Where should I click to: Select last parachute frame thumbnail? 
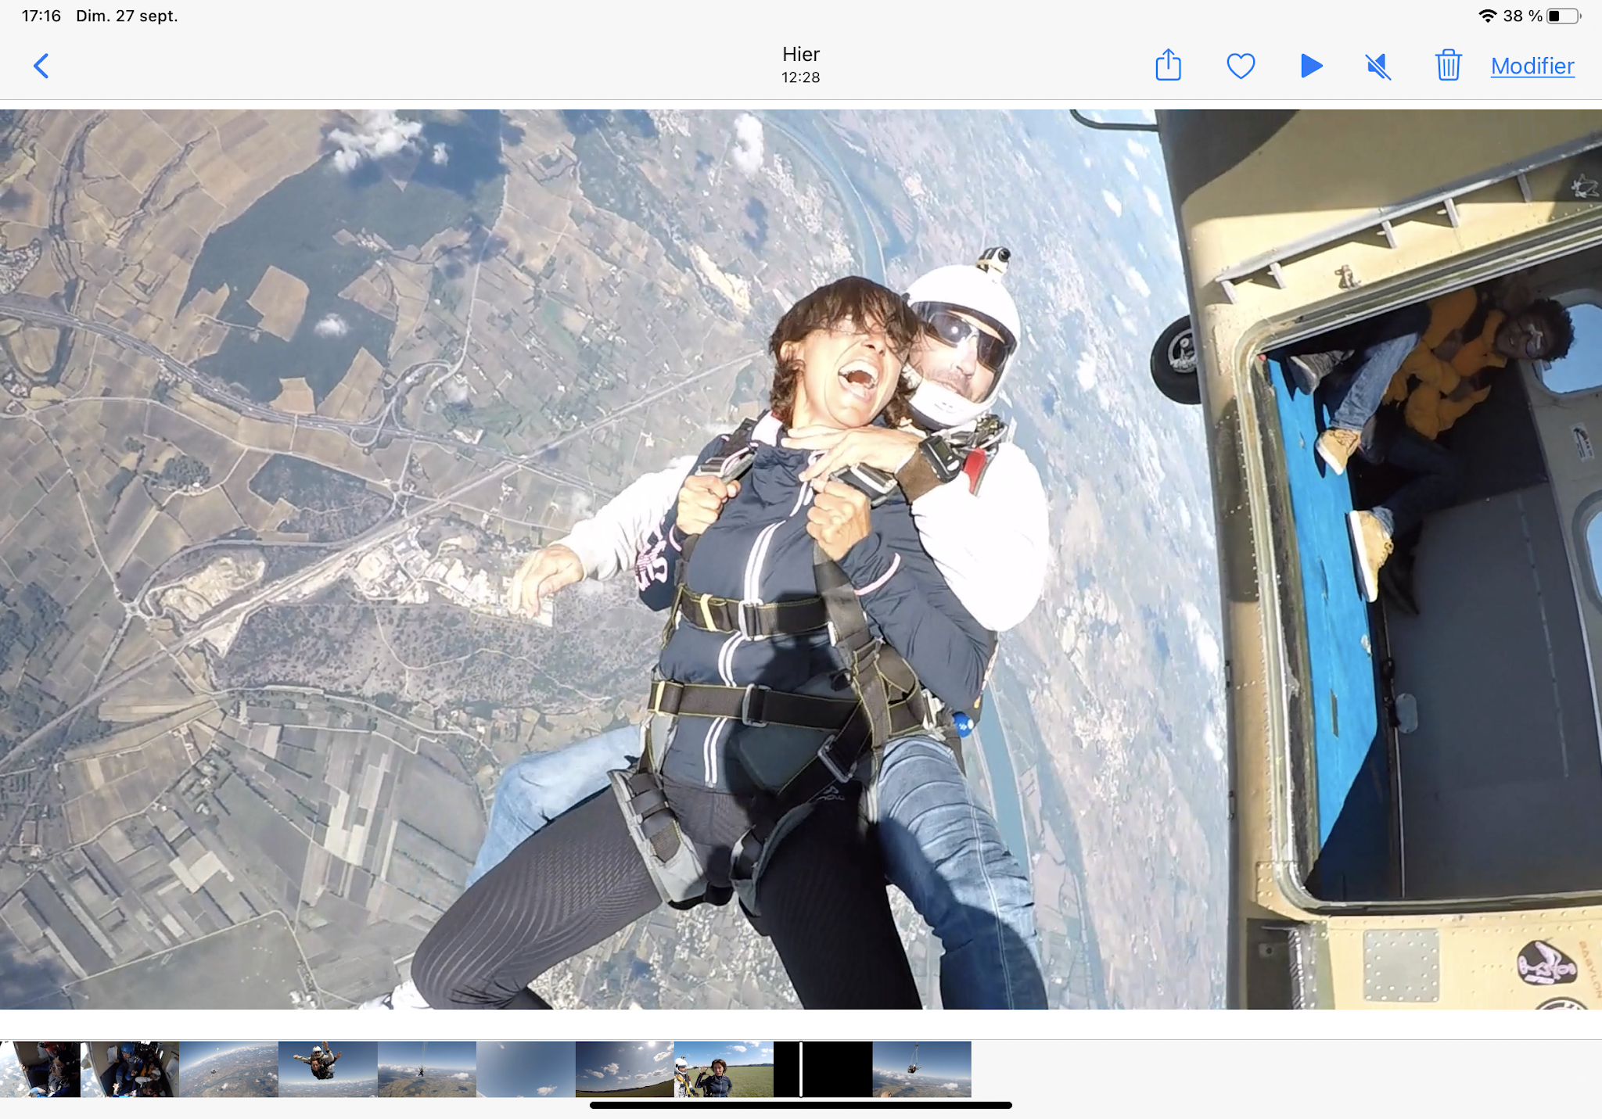pyautogui.click(x=921, y=1069)
